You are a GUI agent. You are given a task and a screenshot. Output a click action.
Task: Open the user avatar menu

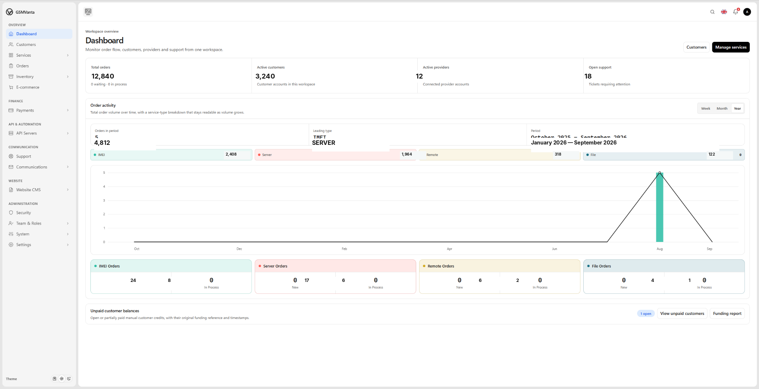coord(747,12)
